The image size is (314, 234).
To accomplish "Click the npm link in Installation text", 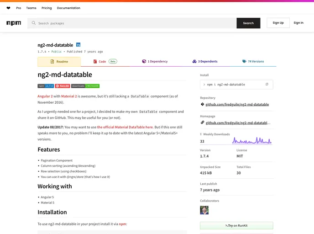I will [x=122, y=224].
